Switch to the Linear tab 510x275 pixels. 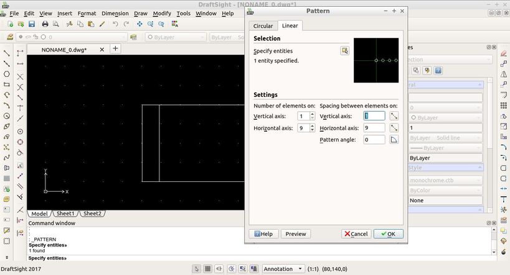point(290,25)
